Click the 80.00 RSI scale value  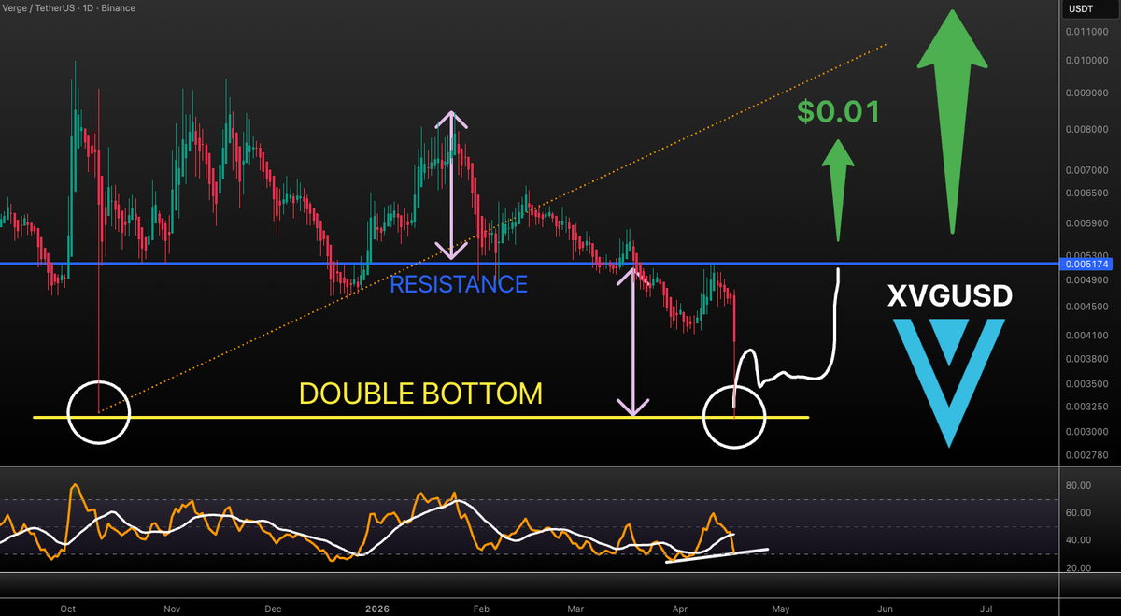[x=1079, y=486]
